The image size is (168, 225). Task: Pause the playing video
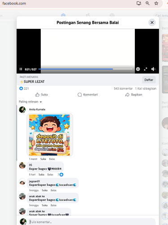pyautogui.click(x=21, y=69)
